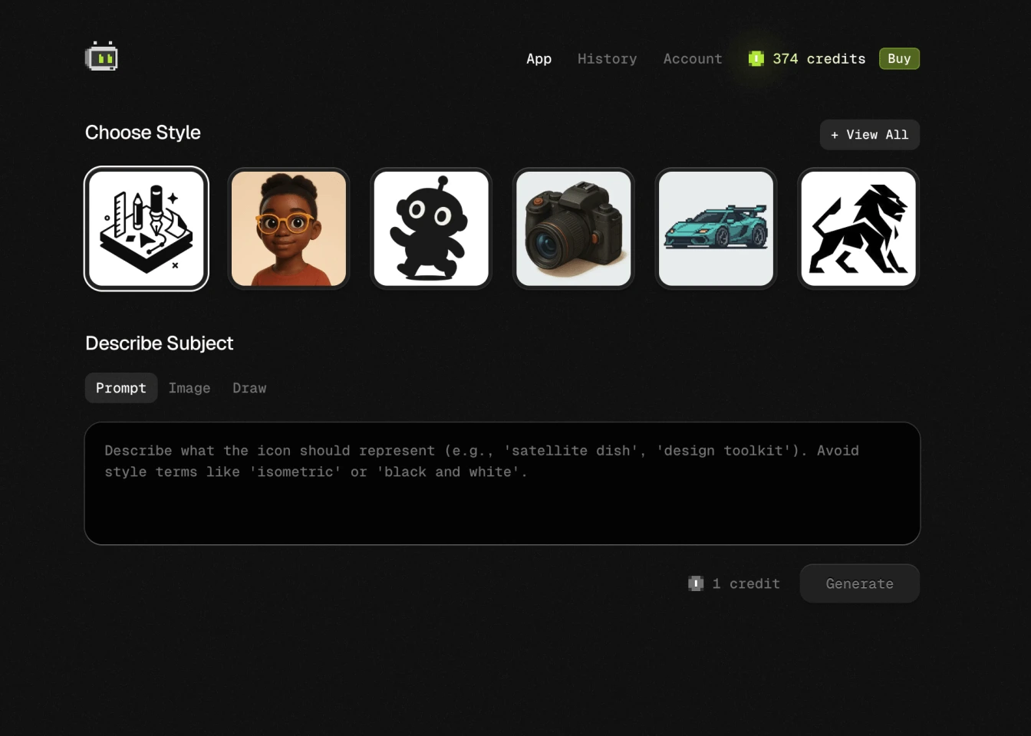Click the green credits battery icon

coord(756,58)
